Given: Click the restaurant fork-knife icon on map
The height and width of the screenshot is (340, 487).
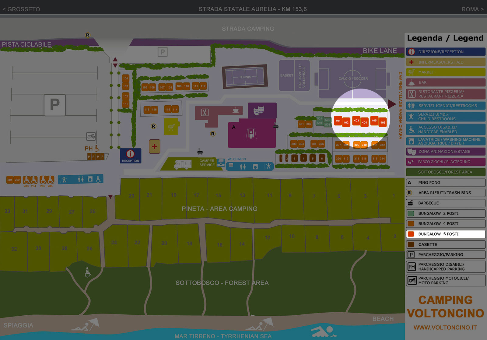Looking at the screenshot, I should point(205,113).
